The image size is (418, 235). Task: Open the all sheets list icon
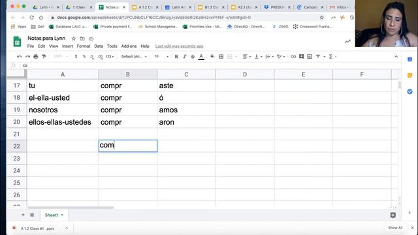[x=32, y=215]
